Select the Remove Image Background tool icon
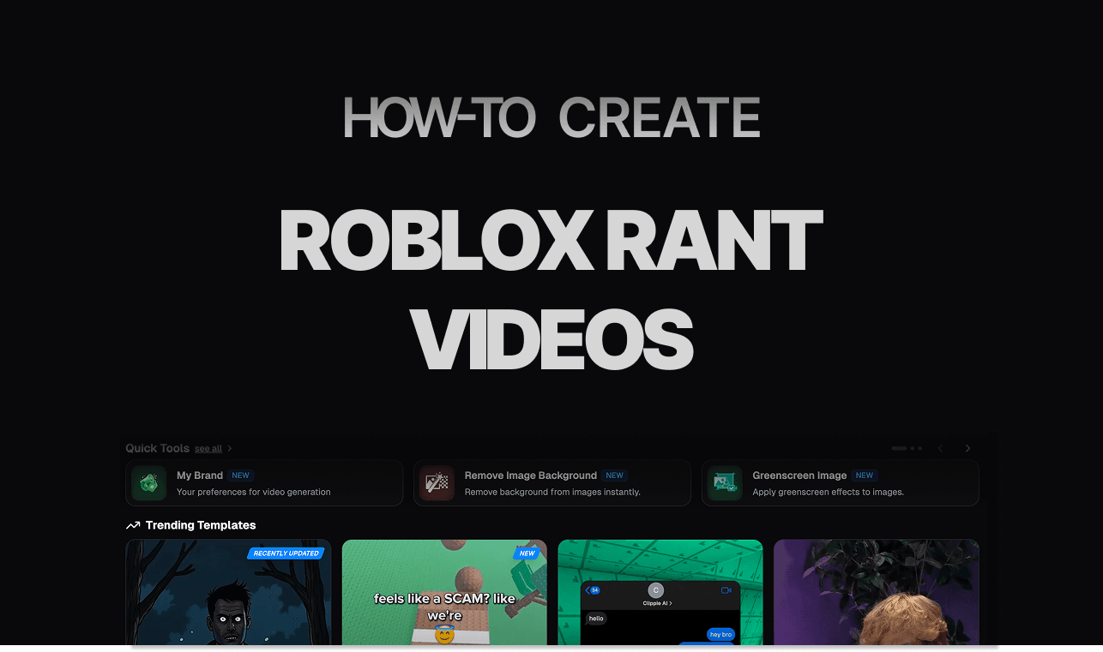 [x=437, y=483]
